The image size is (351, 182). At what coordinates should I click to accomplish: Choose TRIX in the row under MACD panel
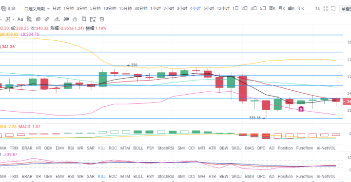tap(14, 148)
